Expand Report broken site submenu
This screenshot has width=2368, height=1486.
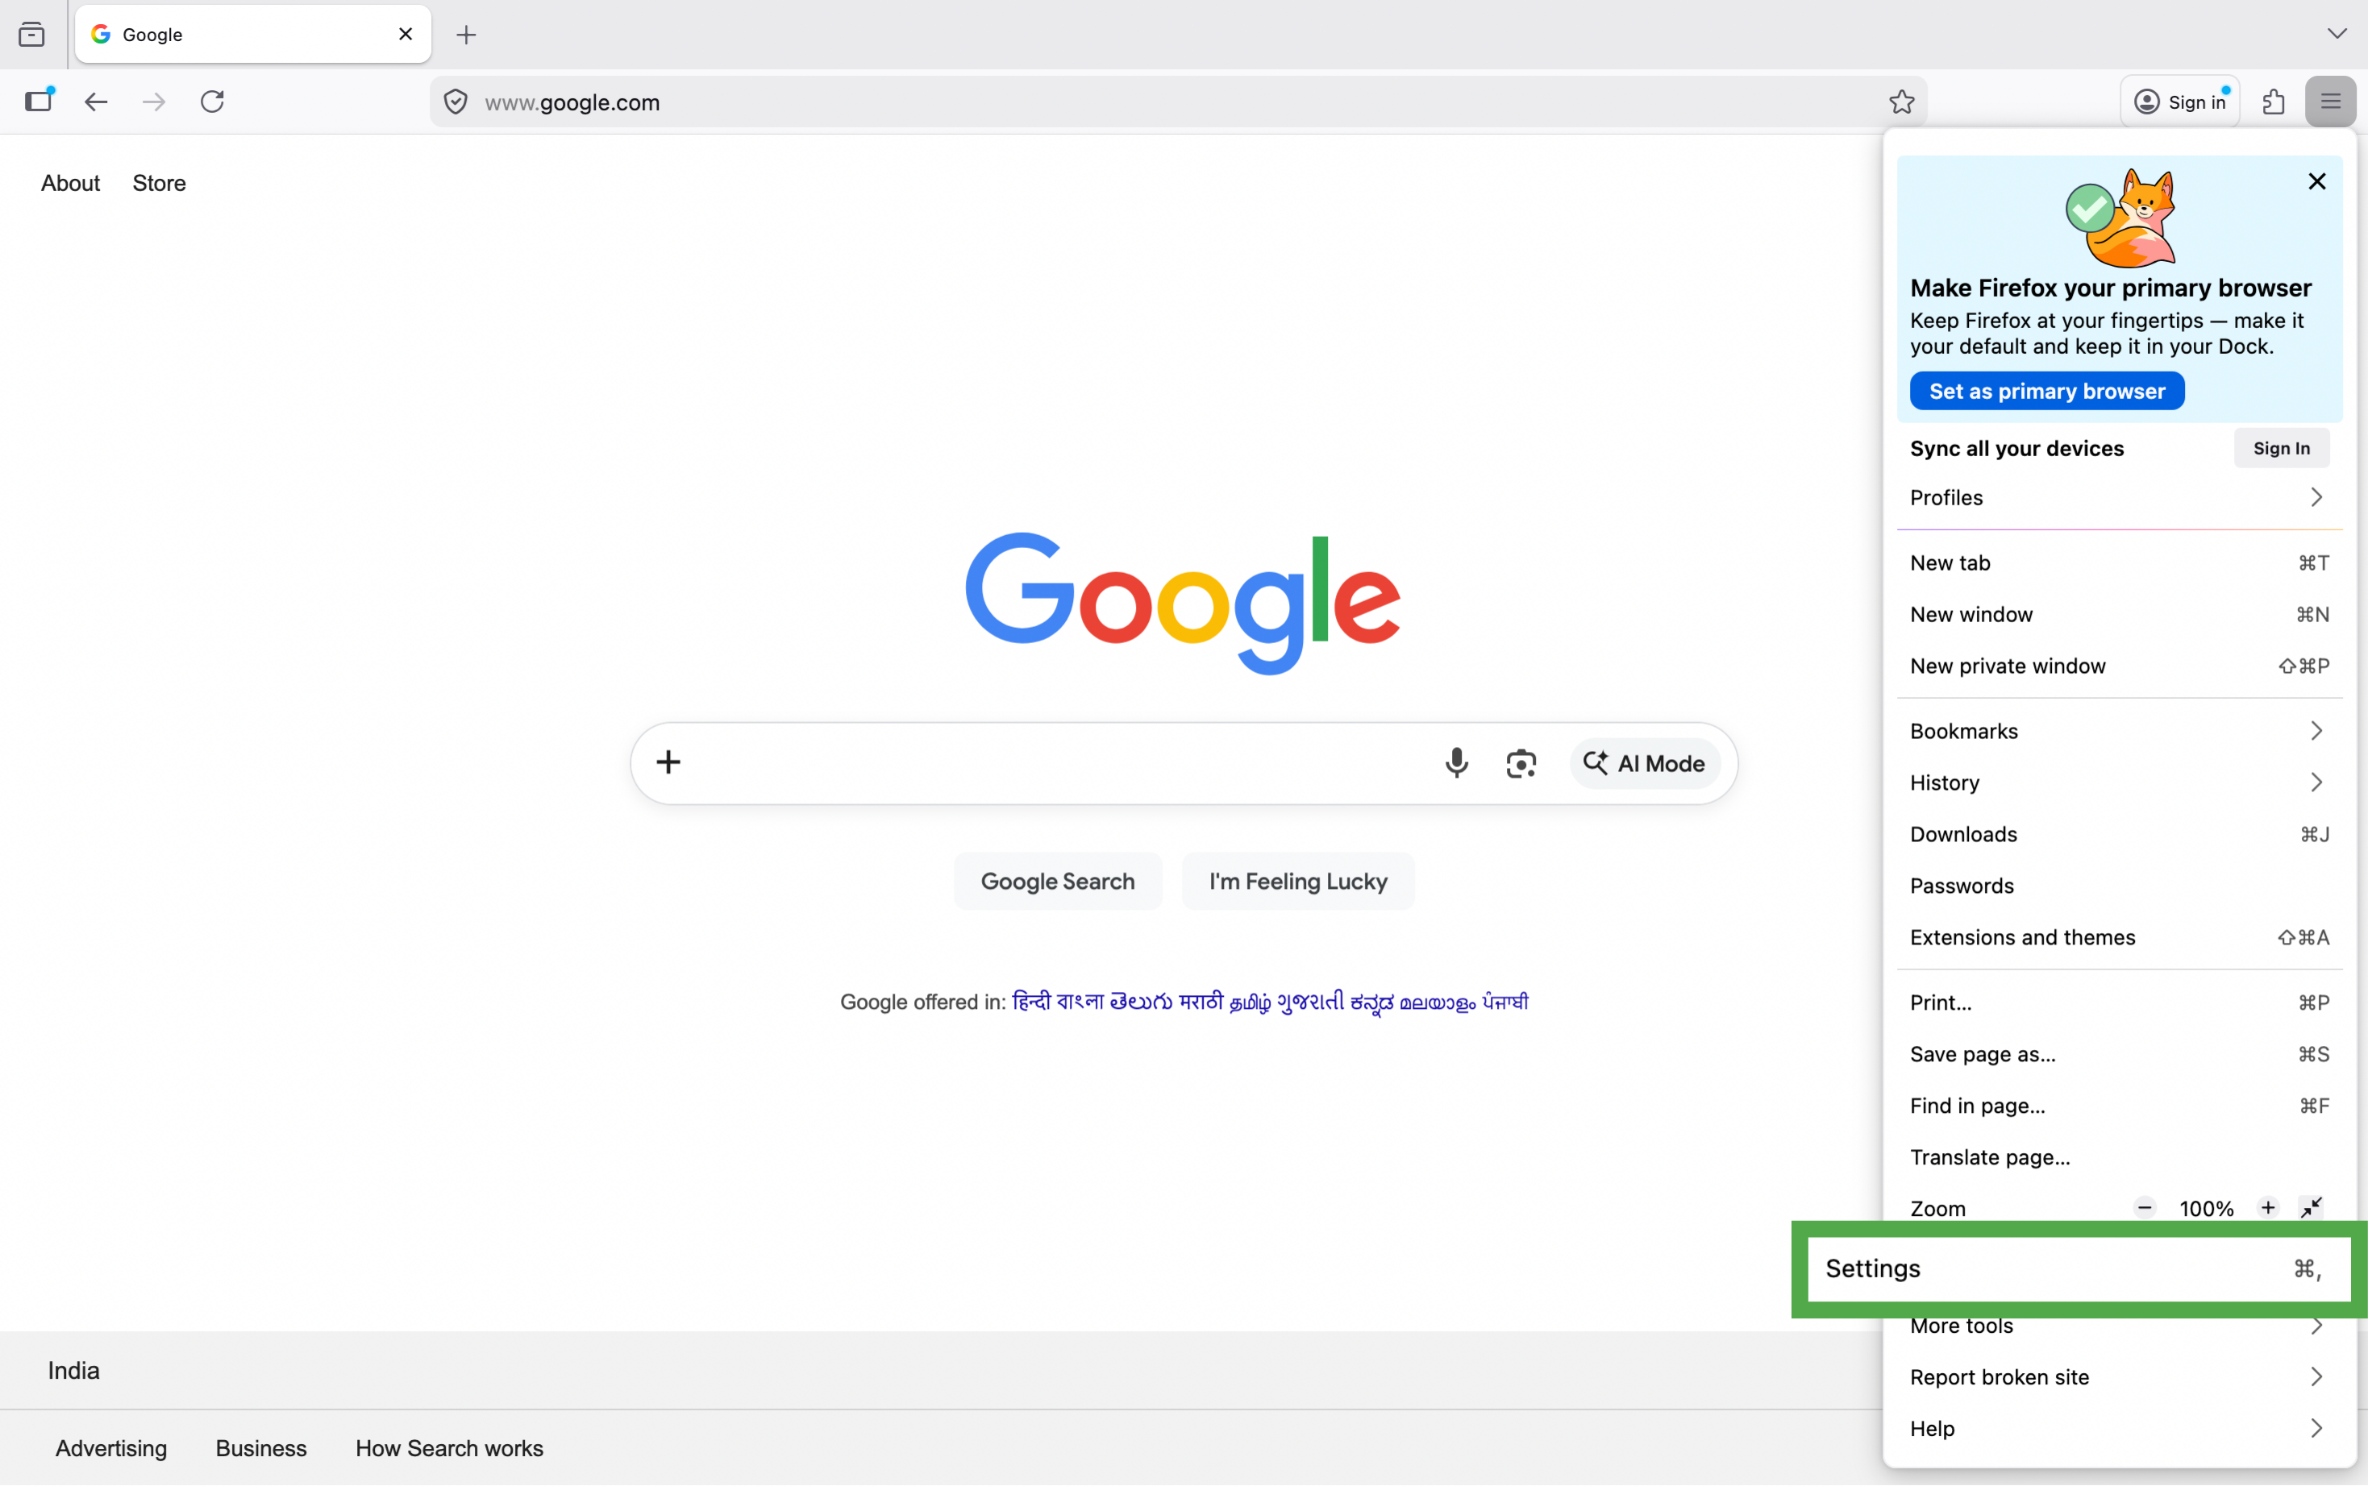click(2120, 1377)
